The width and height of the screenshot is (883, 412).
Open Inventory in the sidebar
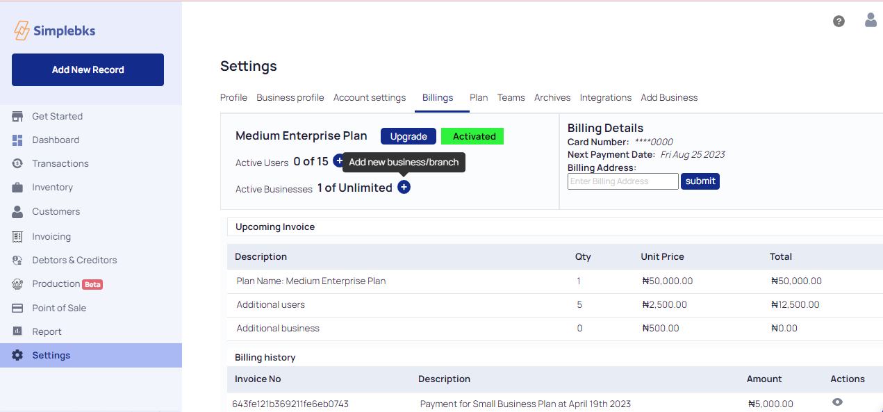coord(52,187)
